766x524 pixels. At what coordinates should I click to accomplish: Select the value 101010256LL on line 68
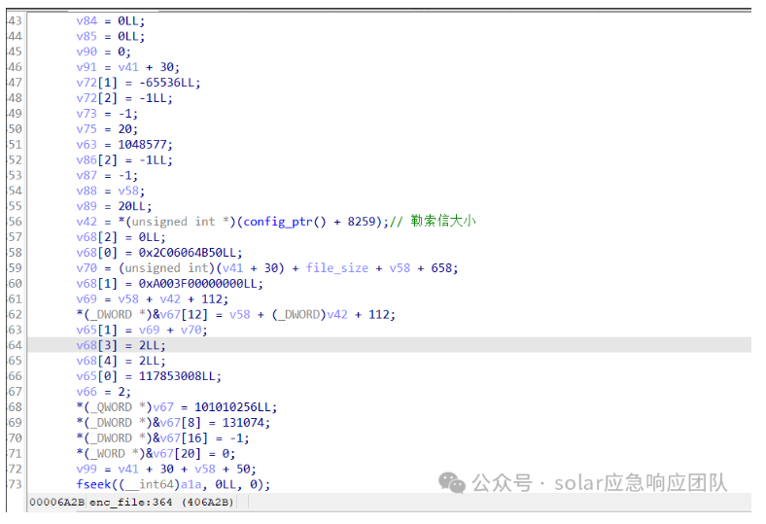[229, 406]
